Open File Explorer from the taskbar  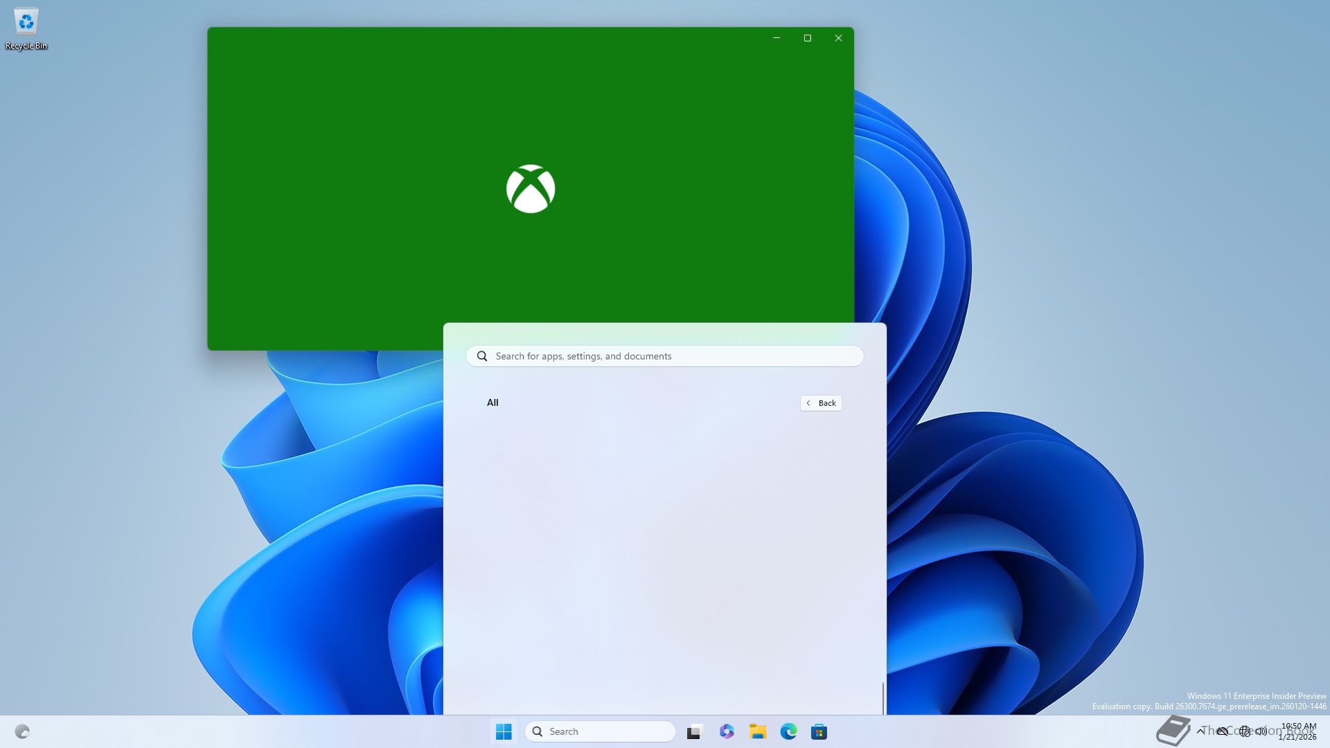757,731
